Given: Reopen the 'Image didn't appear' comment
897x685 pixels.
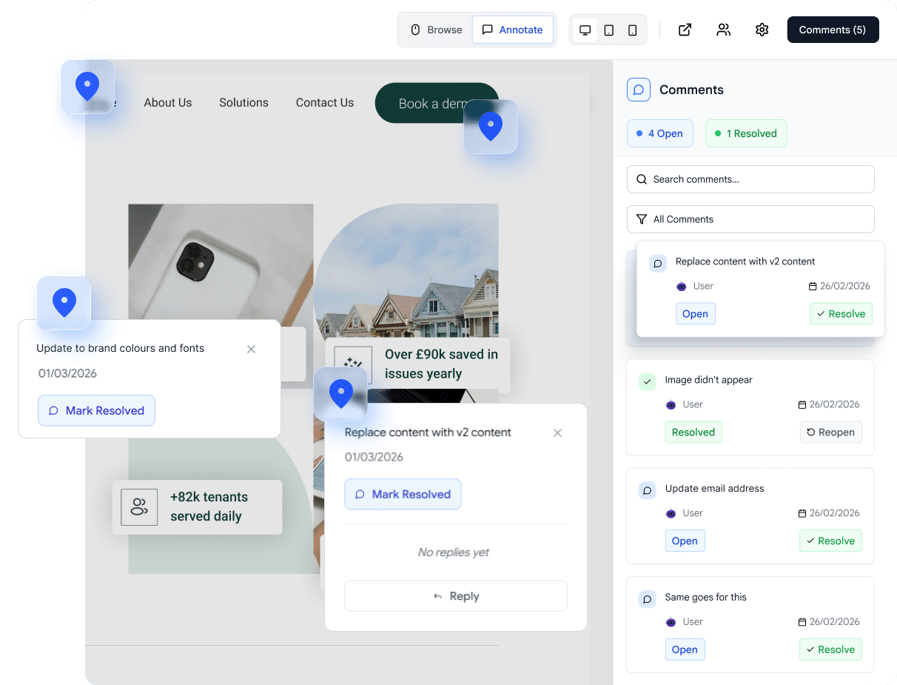Looking at the screenshot, I should pos(830,432).
